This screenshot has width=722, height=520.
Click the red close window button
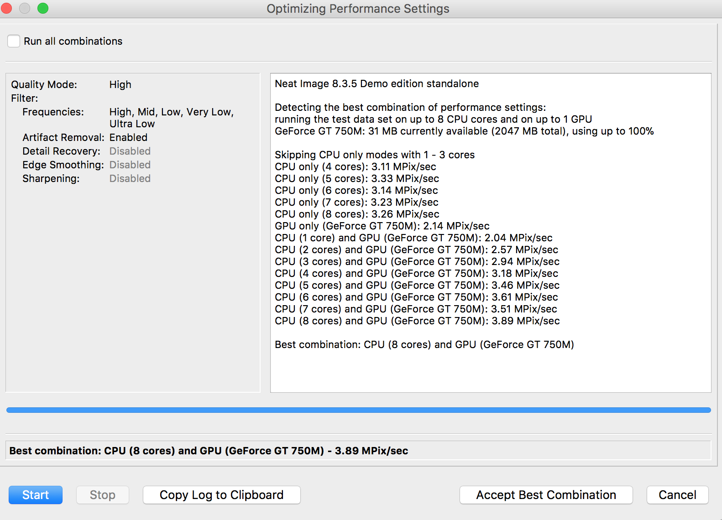[x=6, y=8]
